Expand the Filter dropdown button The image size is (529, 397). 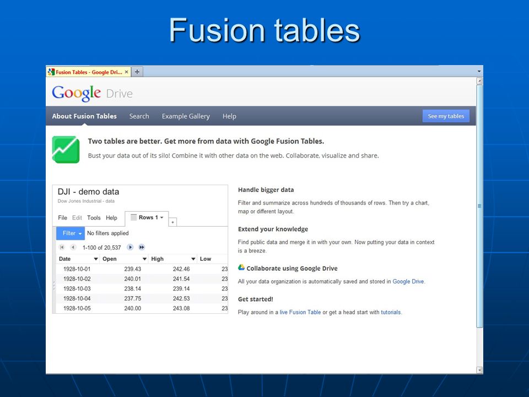click(x=71, y=233)
